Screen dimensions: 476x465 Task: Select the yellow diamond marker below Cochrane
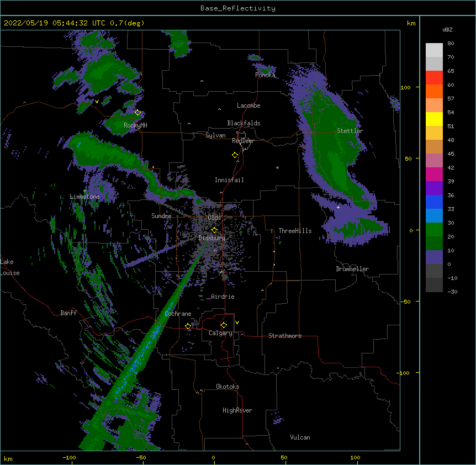point(188,326)
